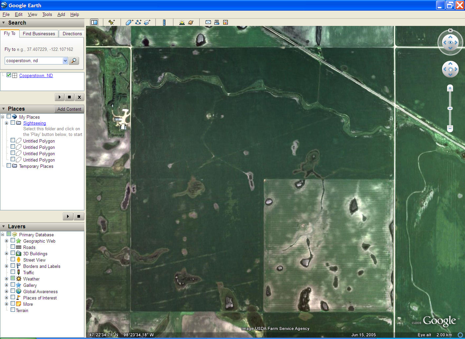The width and height of the screenshot is (465, 339).
Task: Open the File menu
Action: coord(6,14)
